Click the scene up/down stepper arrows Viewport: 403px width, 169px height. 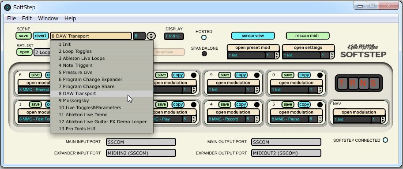click(x=151, y=36)
